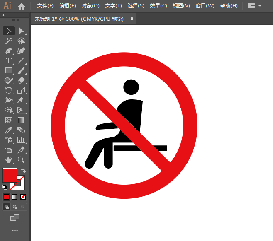Choose the Rectangle tool
Image resolution: width=273 pixels, height=241 pixels.
tap(8, 70)
